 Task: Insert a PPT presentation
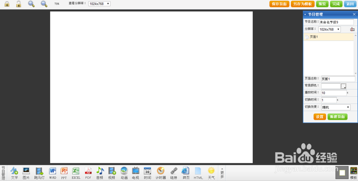[64, 173]
